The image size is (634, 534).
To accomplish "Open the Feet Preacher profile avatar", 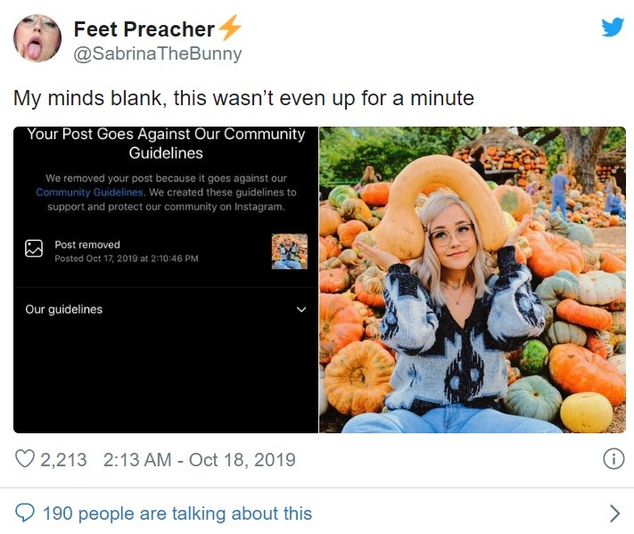I will 37,38.
